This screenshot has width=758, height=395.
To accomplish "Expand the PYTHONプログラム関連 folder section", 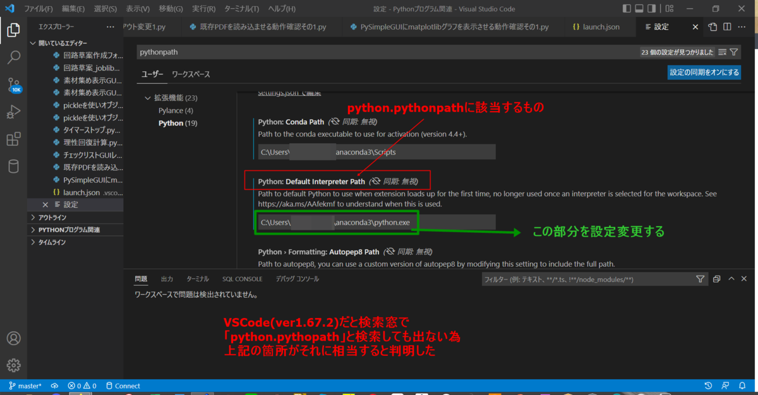I will point(75,230).
